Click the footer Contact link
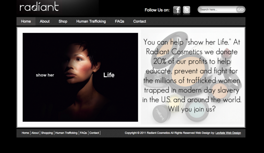This screenshot has width=264, height=153. tap(94, 133)
